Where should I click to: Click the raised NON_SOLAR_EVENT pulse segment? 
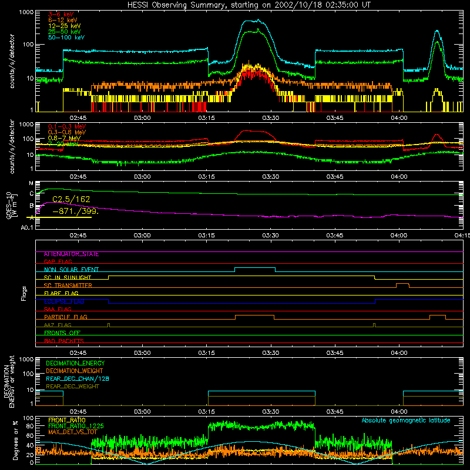coord(255,268)
